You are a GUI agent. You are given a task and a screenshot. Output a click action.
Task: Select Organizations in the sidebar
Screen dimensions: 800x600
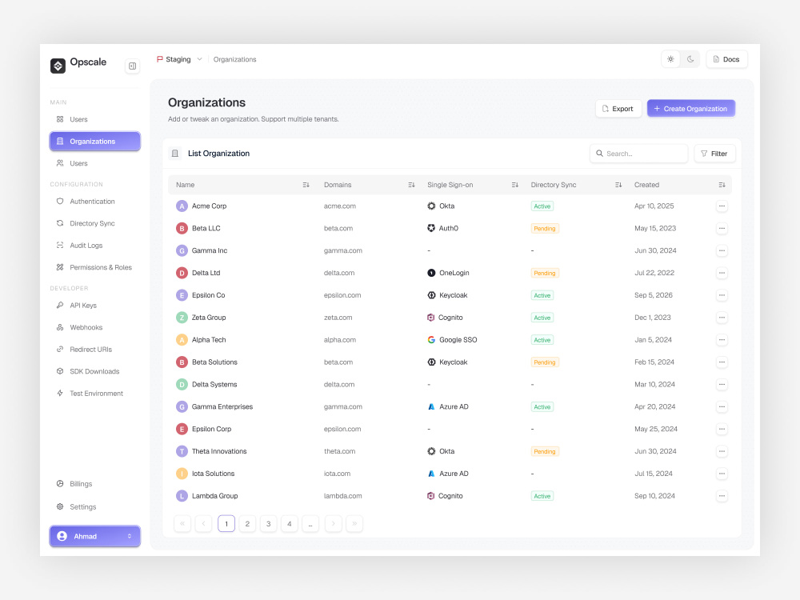tap(95, 142)
